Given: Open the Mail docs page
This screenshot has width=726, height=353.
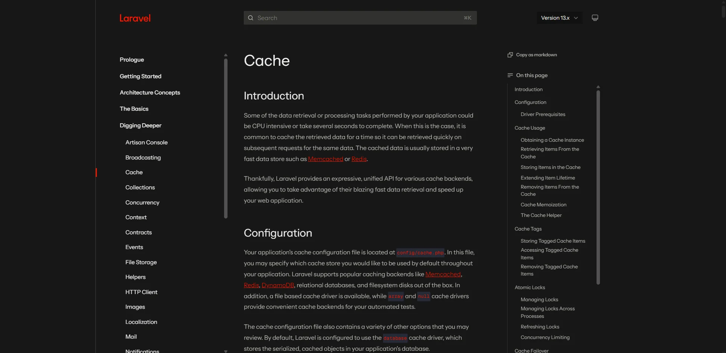Looking at the screenshot, I should point(131,337).
